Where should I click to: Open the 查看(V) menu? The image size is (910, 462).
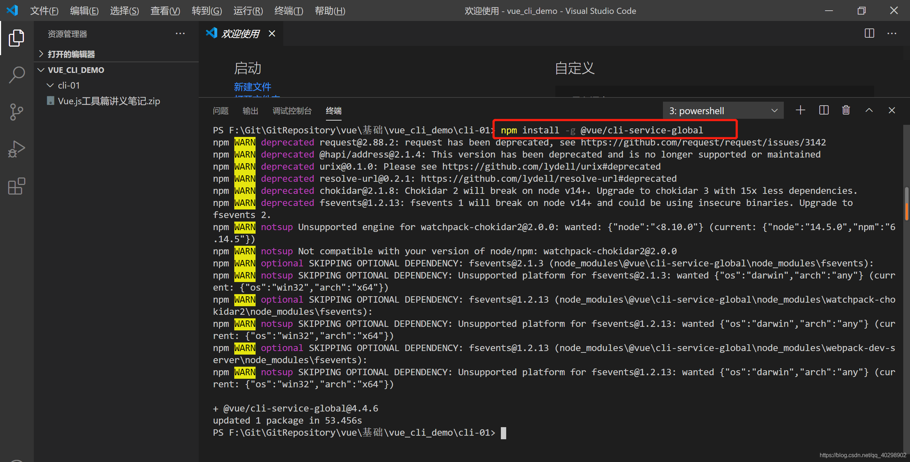(x=165, y=11)
